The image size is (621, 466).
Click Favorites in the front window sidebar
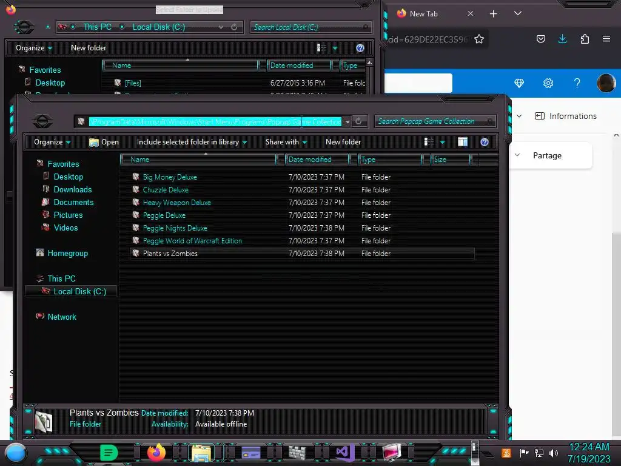point(63,164)
